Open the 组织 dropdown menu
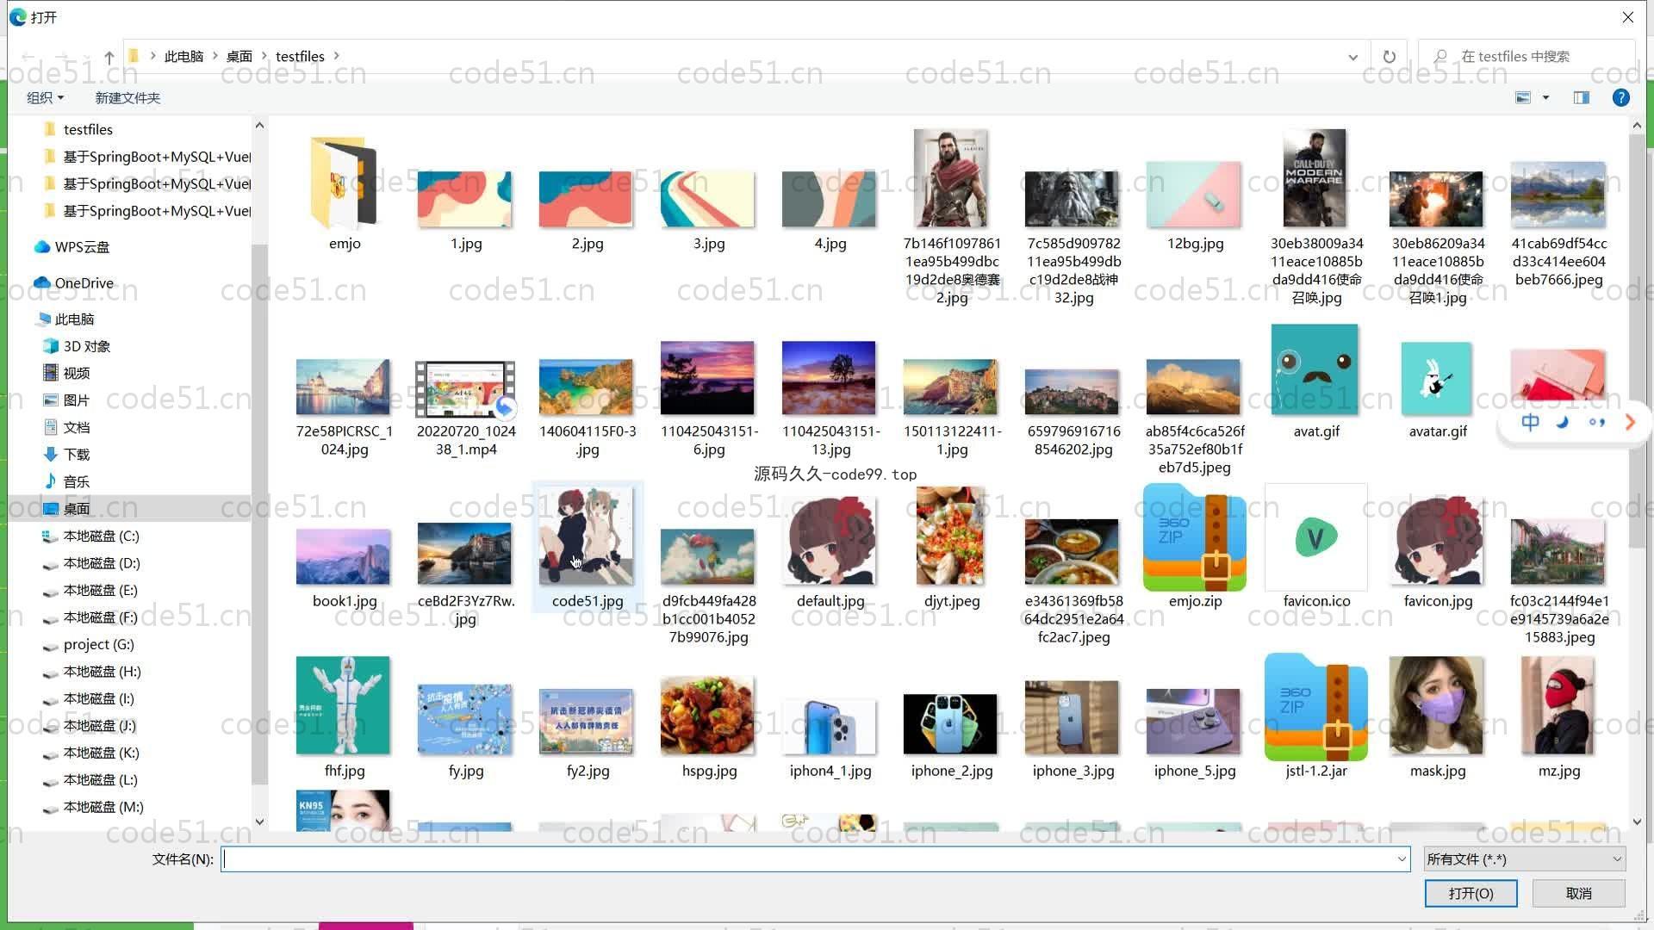The width and height of the screenshot is (1654, 930). click(45, 98)
